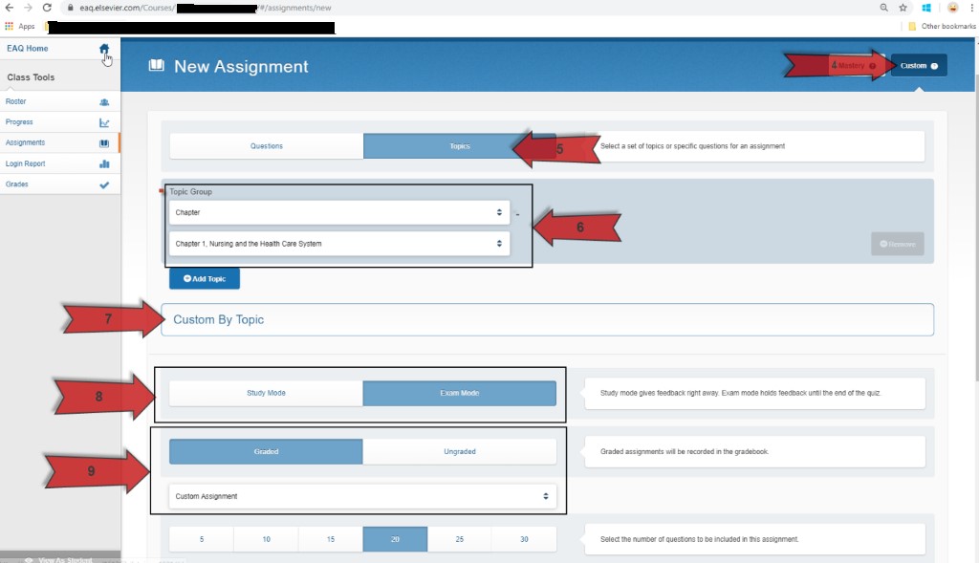Click the Chrome Apps launcher icon
The image size is (979, 563).
[x=10, y=26]
